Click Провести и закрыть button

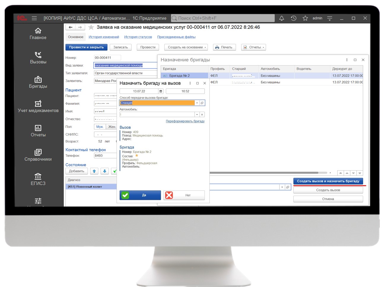tap(86, 47)
